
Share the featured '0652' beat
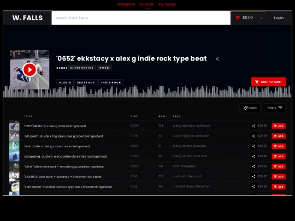click(x=217, y=59)
